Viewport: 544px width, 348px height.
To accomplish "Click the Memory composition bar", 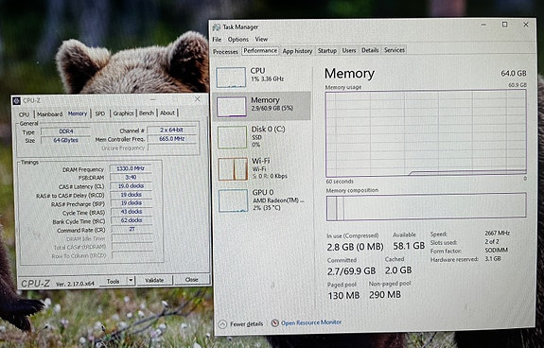I will (x=426, y=207).
